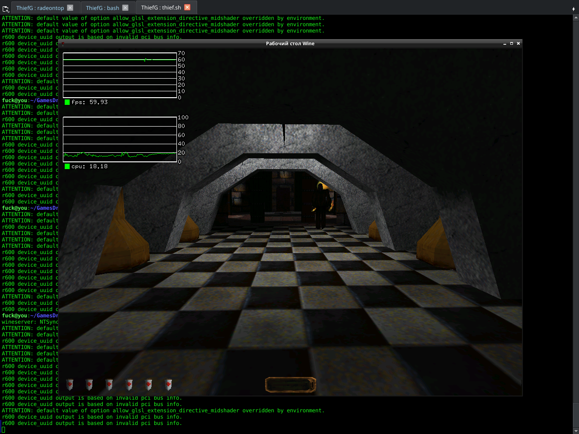
Task: Click the second health shield from the left
Action: point(89,384)
